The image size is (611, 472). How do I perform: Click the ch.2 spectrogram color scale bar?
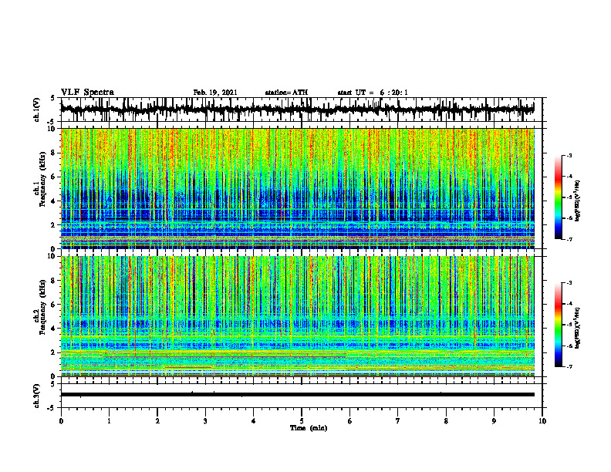[x=558, y=325]
